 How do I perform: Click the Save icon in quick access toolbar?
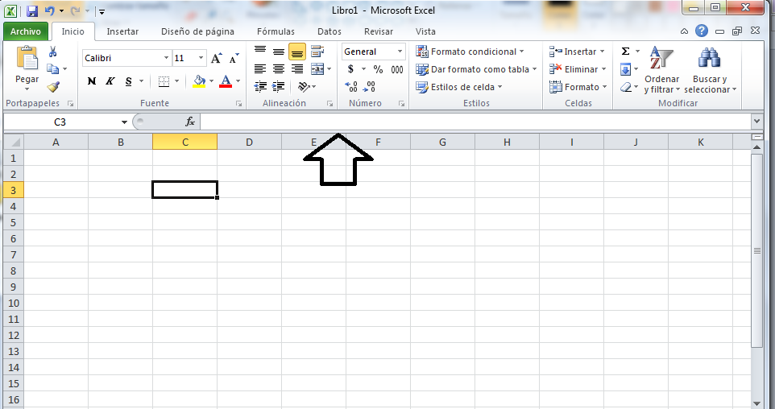[32, 11]
